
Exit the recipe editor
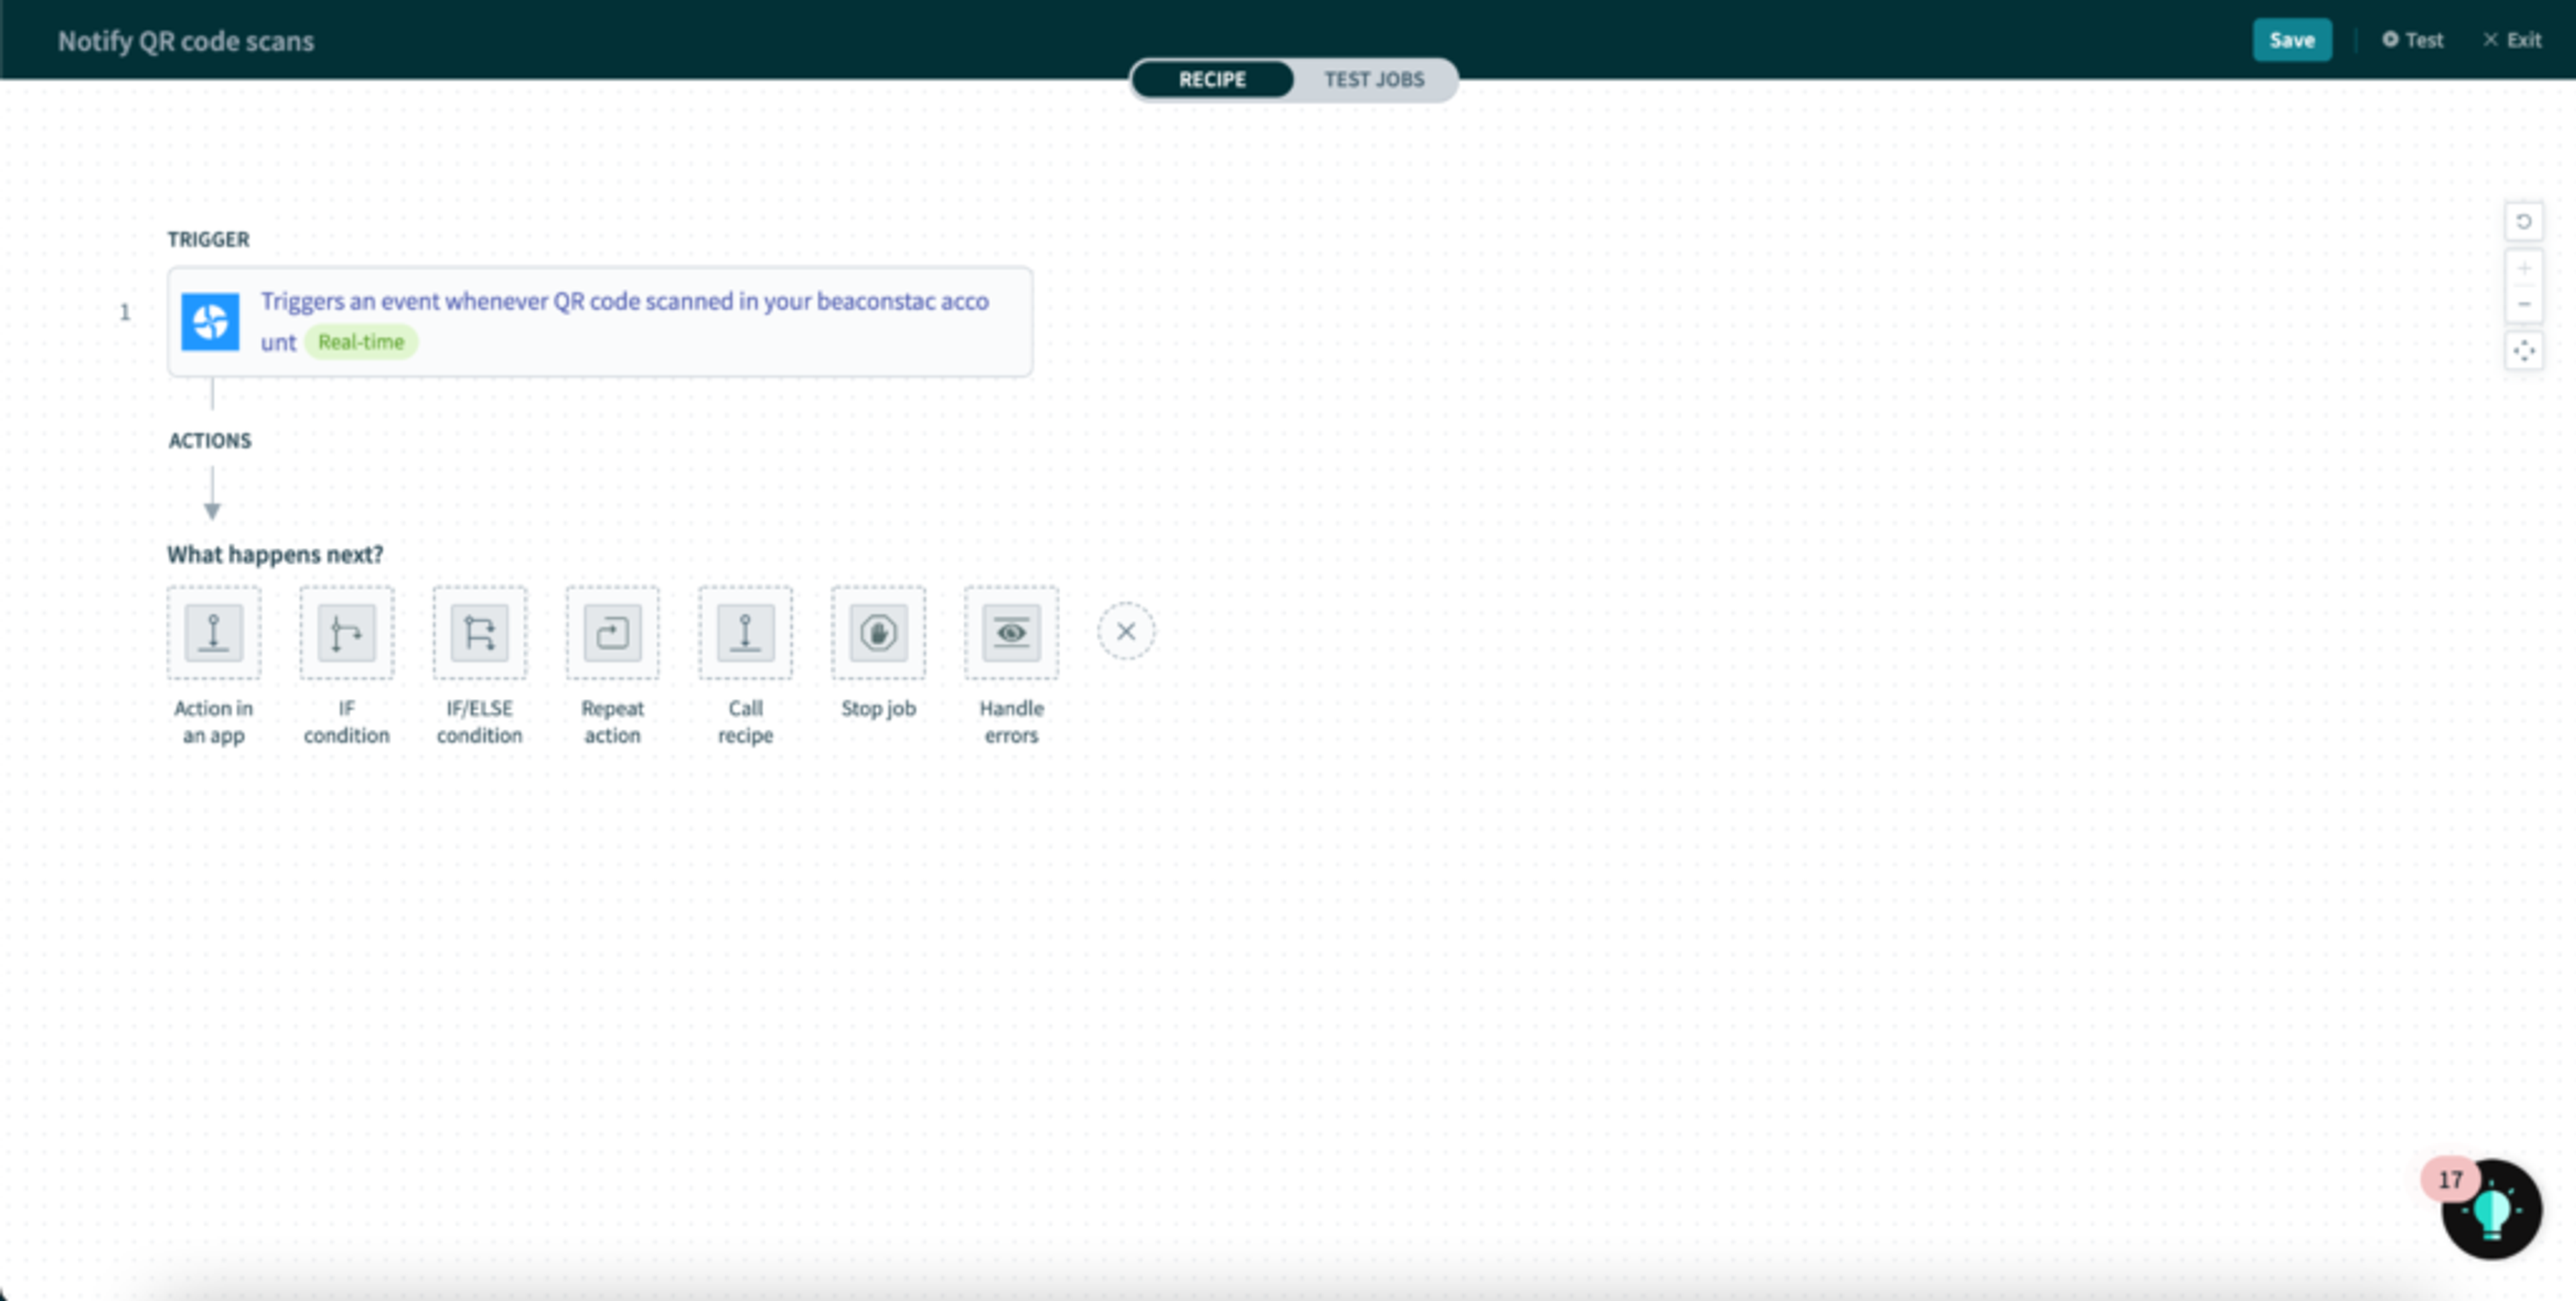click(x=2512, y=40)
